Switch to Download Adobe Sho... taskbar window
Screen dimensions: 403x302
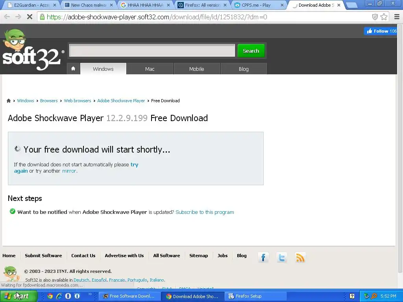[x=193, y=296]
